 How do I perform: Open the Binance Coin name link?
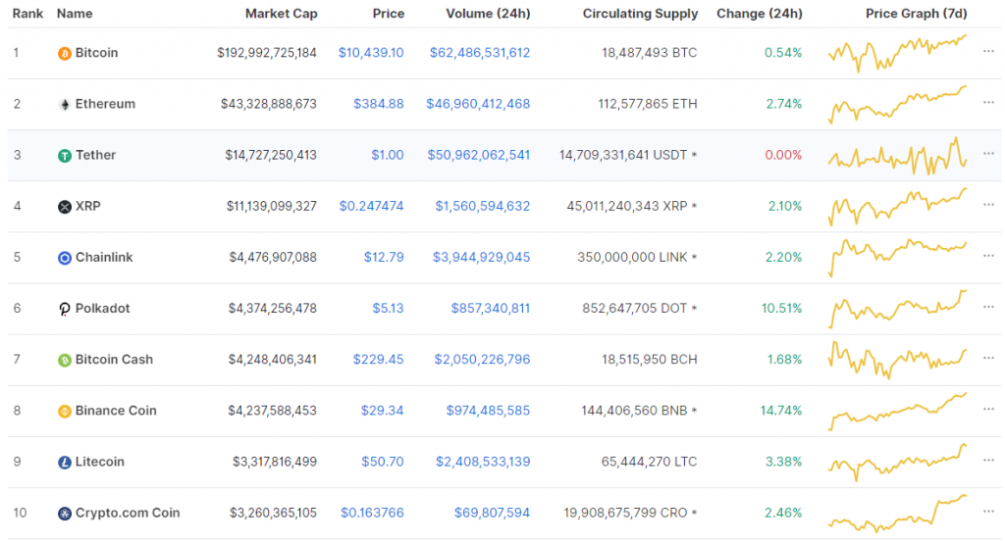click(x=116, y=411)
